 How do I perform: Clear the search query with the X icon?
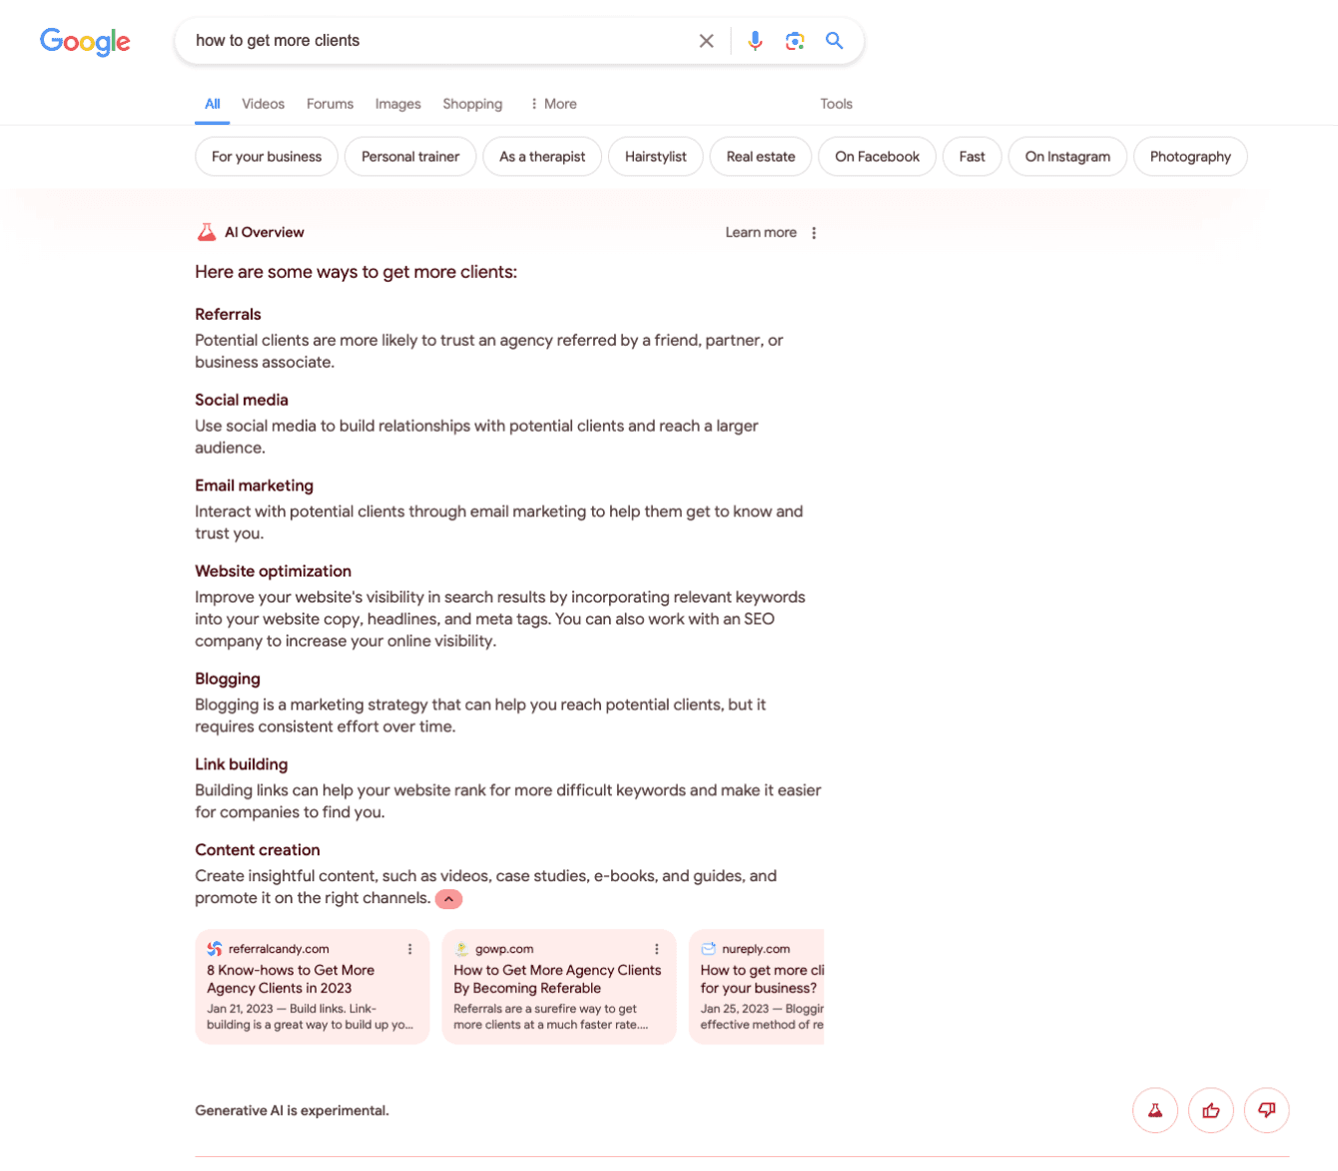(x=706, y=41)
